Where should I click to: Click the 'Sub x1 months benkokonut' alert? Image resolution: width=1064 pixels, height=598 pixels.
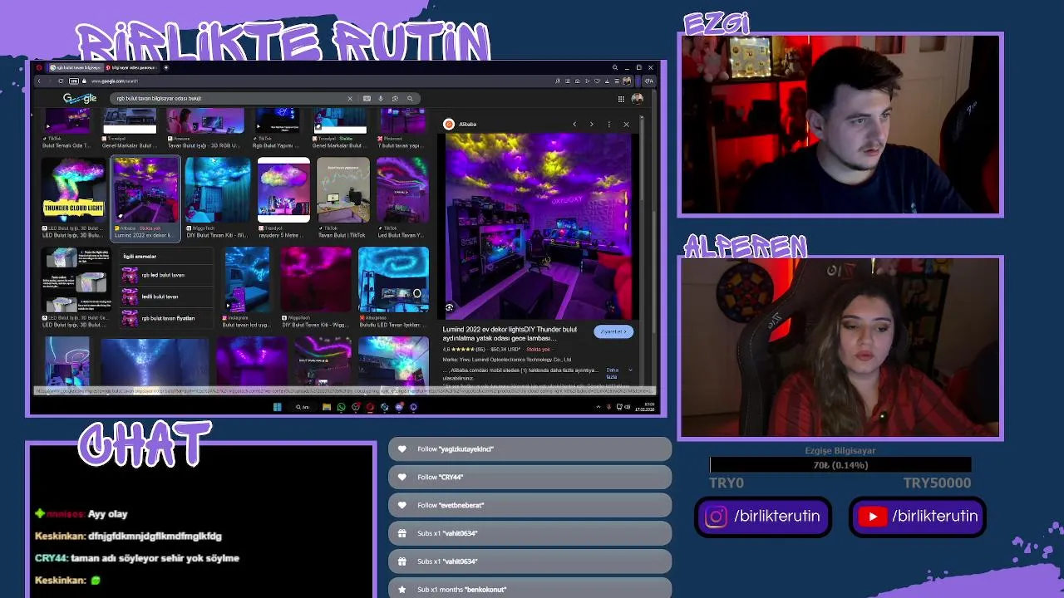[530, 589]
